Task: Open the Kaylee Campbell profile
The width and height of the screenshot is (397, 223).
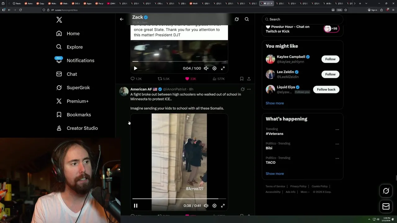Action: pos(291,57)
